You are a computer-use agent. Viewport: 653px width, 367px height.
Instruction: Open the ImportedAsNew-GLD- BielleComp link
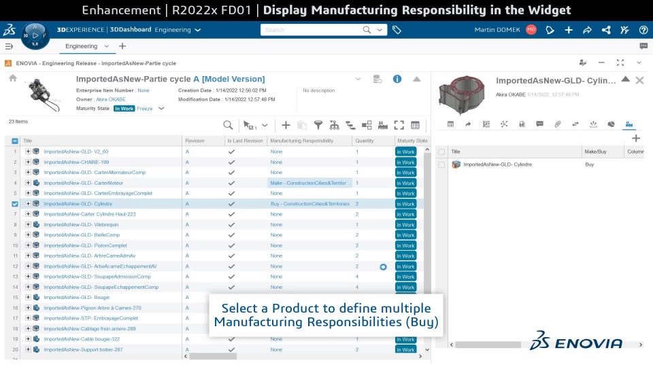point(82,234)
